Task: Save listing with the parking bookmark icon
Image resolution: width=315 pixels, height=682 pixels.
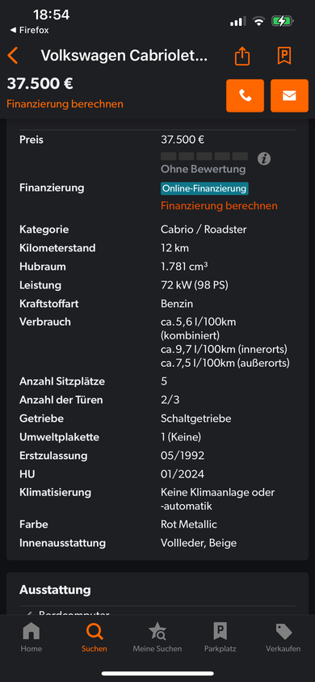Action: (284, 56)
